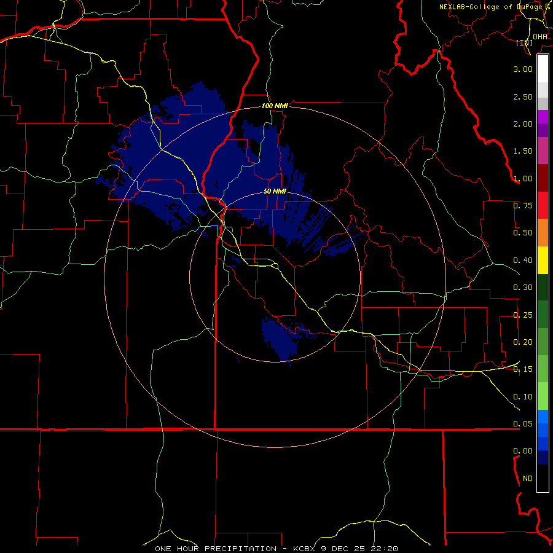Screen dimensions: 553x553
Task: Click the 'KCBX' radar site identifier
Action: click(304, 549)
